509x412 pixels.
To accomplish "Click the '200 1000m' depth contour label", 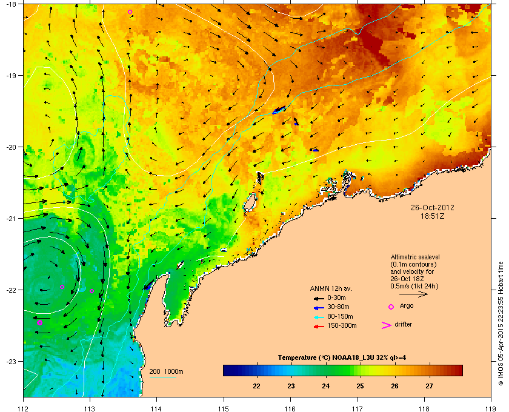I will [x=166, y=372].
